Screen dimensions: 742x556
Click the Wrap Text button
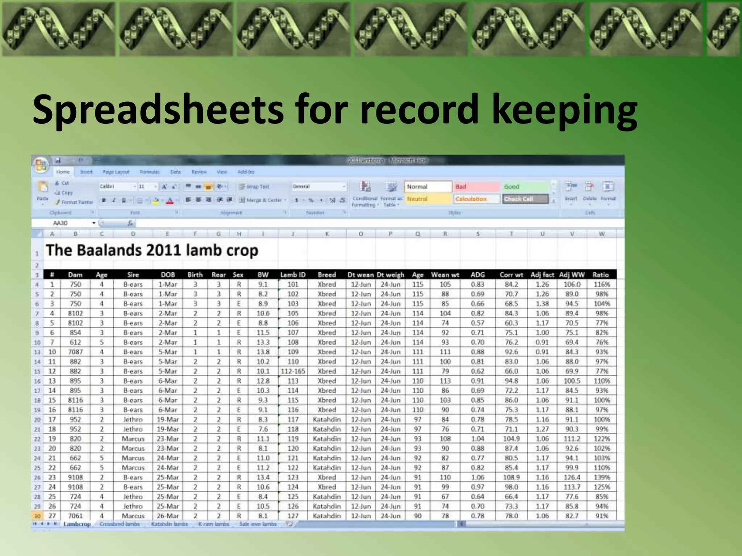click(254, 186)
